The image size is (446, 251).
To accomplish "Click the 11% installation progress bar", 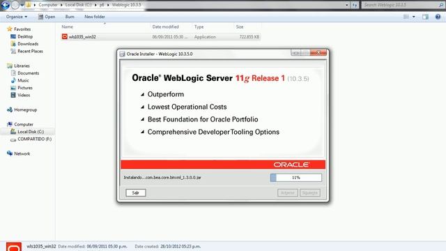I will (x=295, y=178).
